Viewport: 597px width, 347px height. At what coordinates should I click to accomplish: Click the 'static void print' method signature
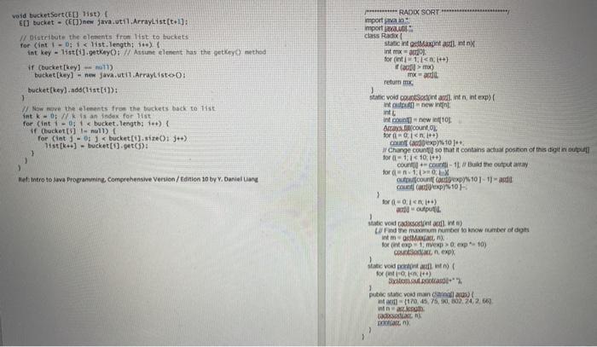411,266
